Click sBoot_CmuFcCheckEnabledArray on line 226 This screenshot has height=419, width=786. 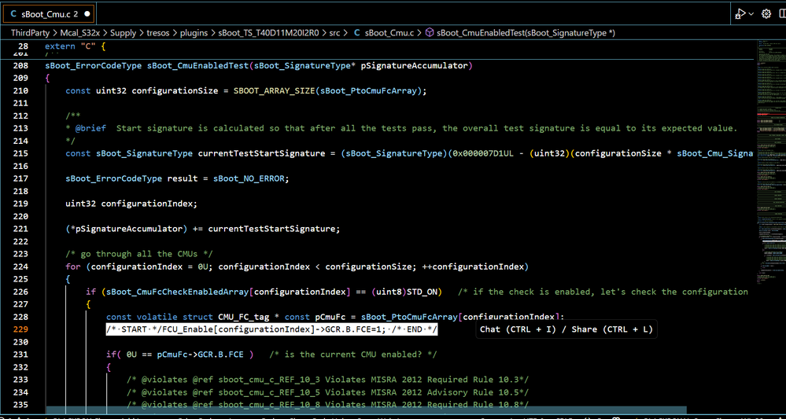tap(178, 292)
